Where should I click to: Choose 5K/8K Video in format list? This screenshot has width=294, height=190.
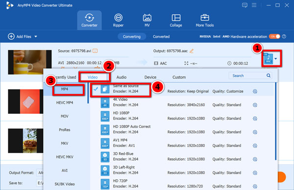point(65,184)
